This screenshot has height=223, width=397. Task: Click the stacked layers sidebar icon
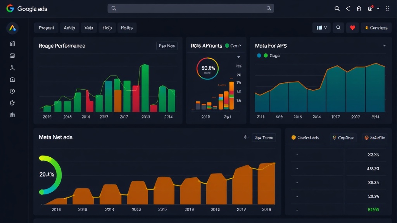click(x=12, y=56)
